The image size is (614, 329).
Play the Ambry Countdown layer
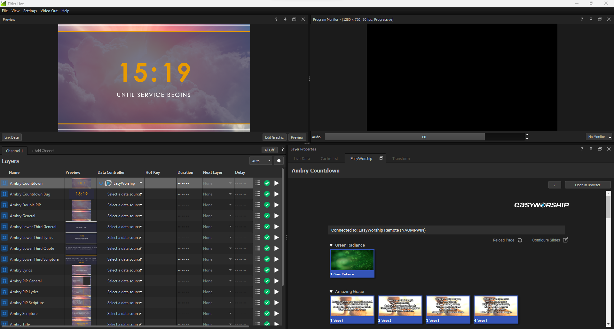click(277, 183)
